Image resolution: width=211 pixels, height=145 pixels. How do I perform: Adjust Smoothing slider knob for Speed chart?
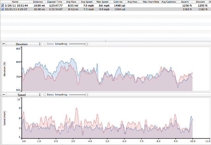(x=86, y=95)
